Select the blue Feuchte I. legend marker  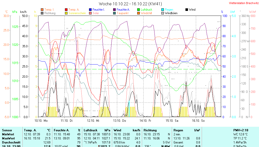pos(90,10)
